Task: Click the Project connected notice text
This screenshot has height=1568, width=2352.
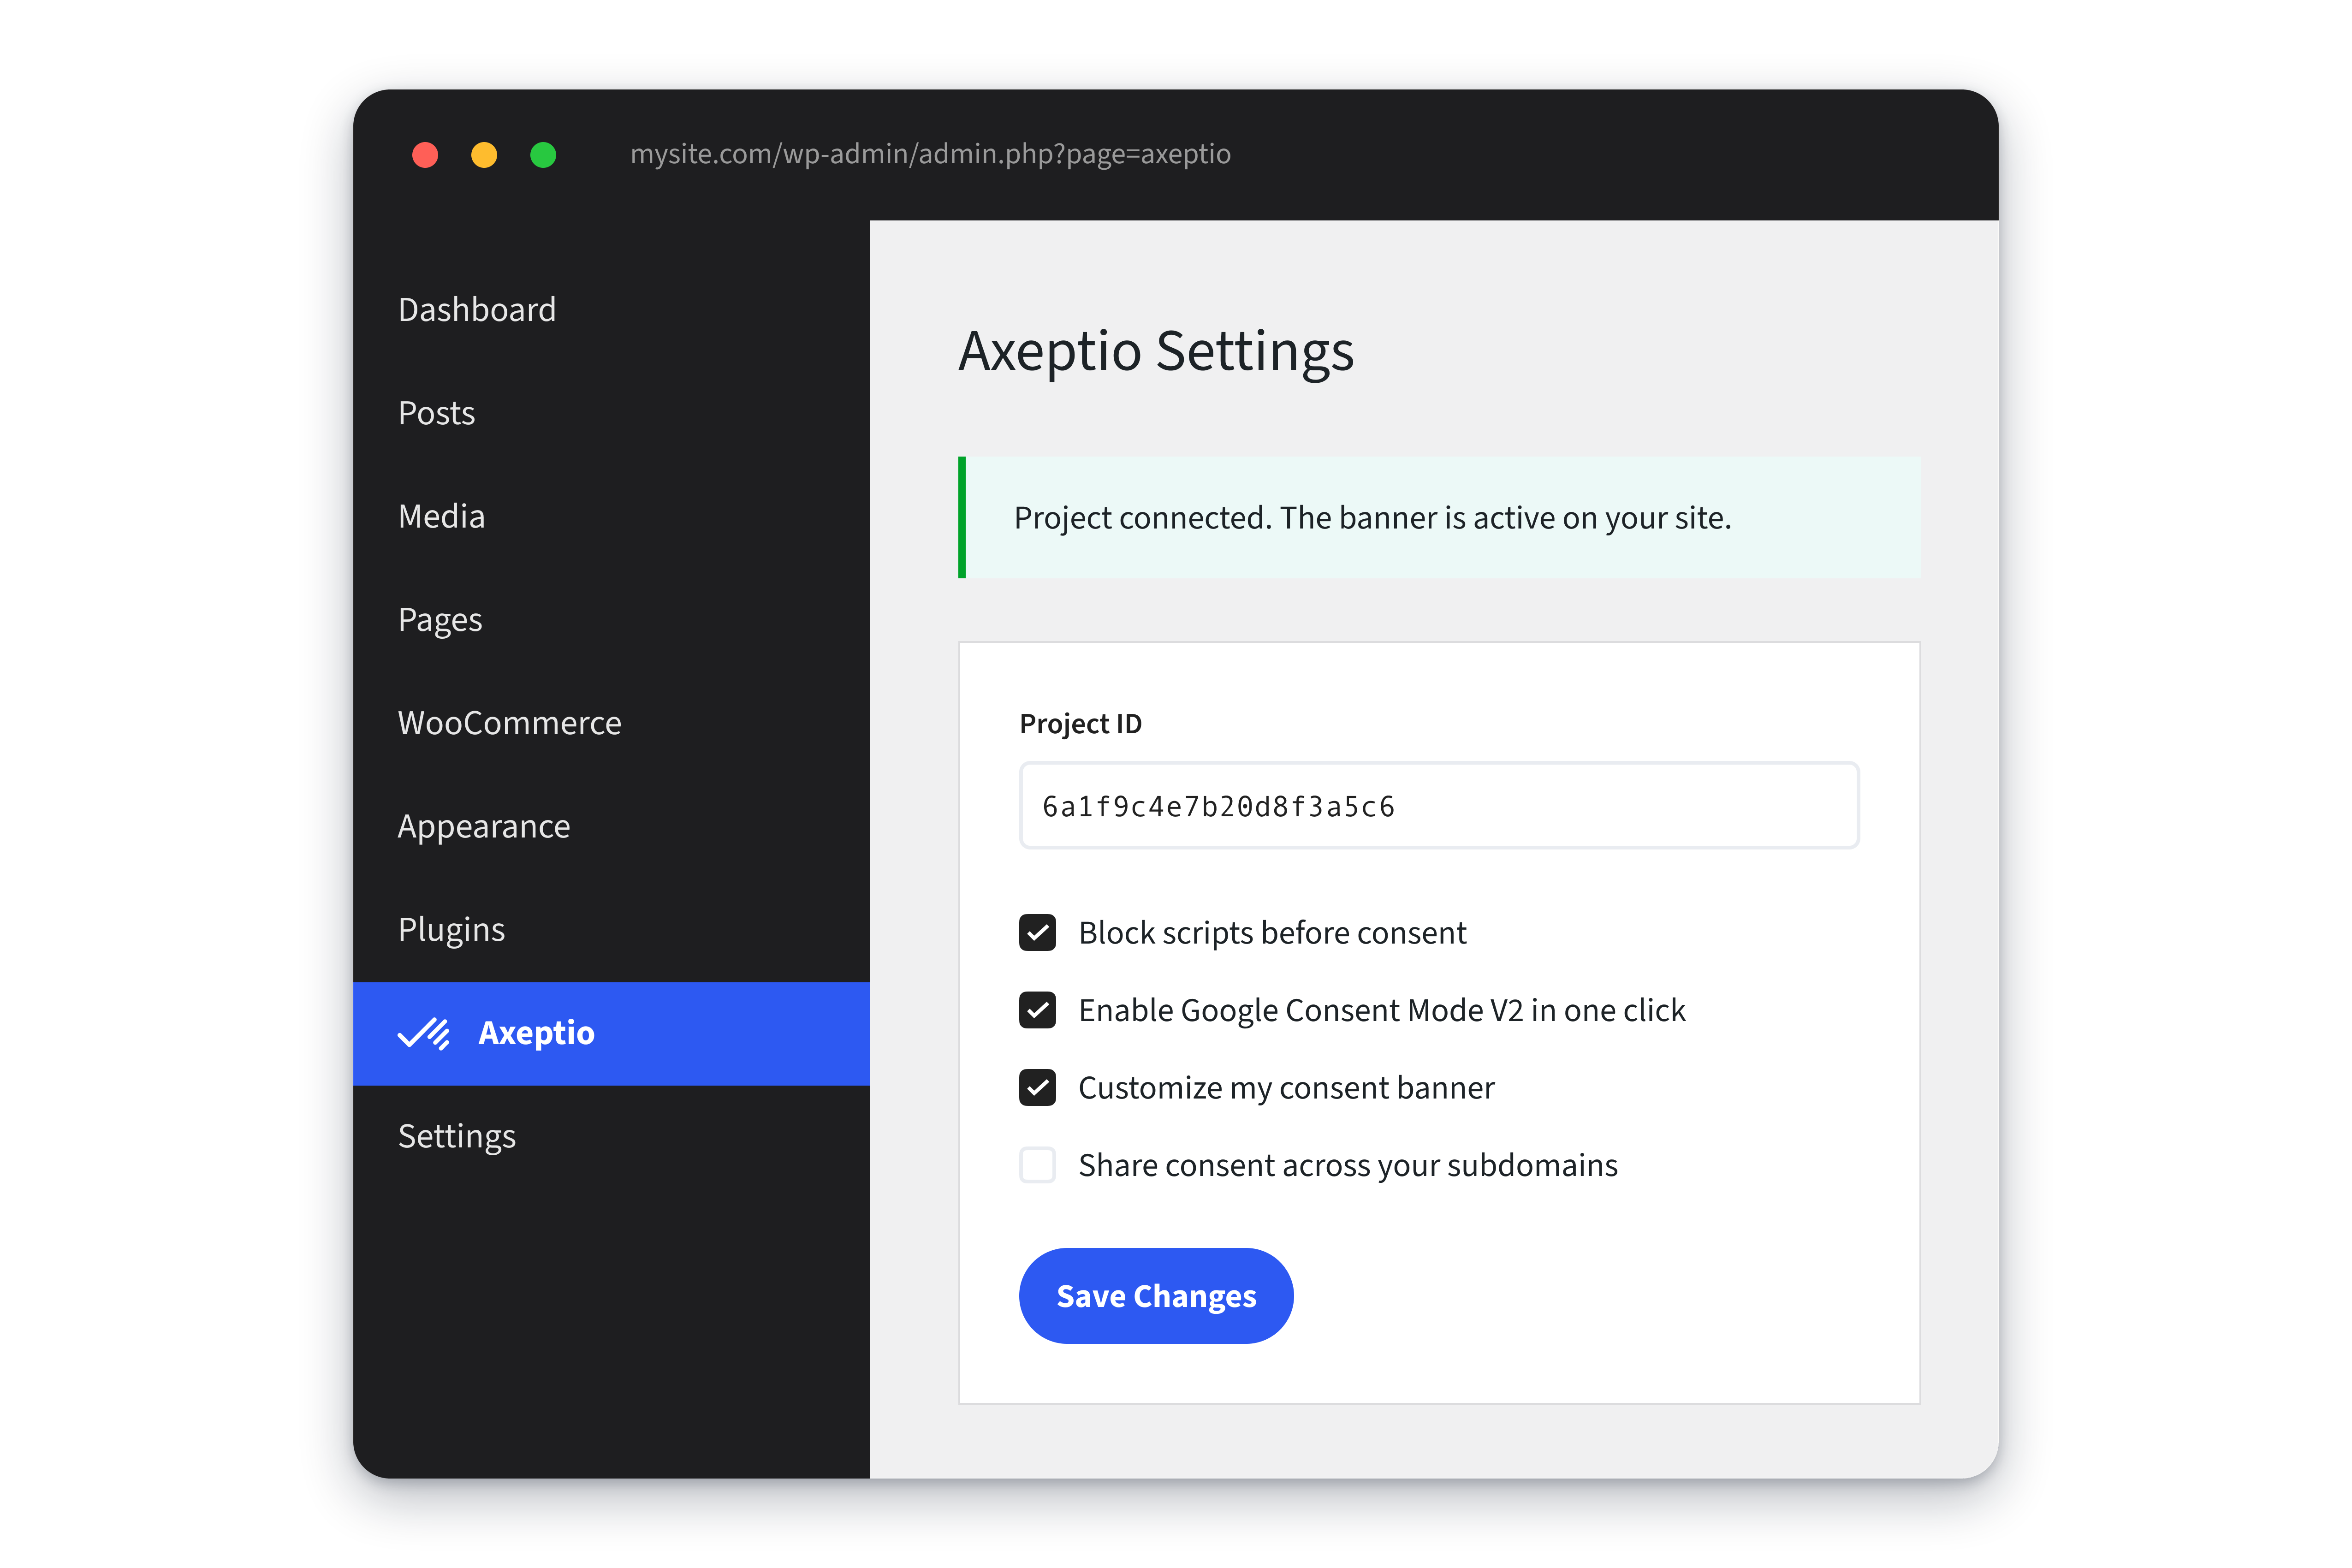Action: click(x=1372, y=518)
